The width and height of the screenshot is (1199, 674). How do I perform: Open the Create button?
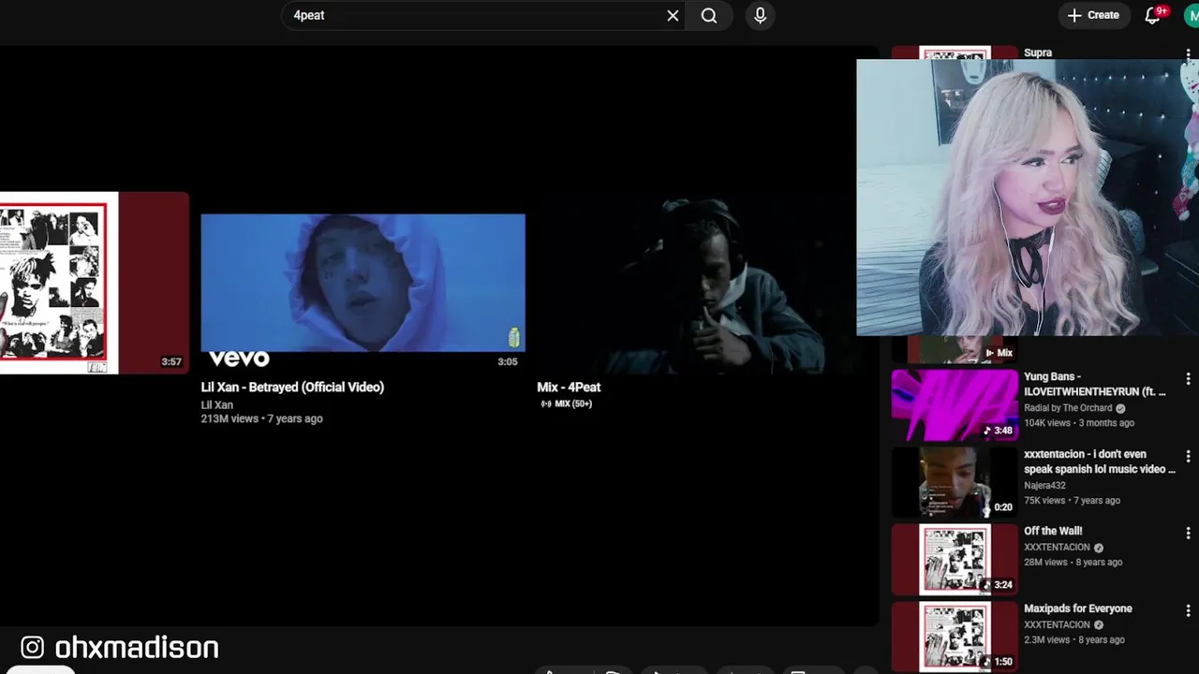pyautogui.click(x=1093, y=15)
